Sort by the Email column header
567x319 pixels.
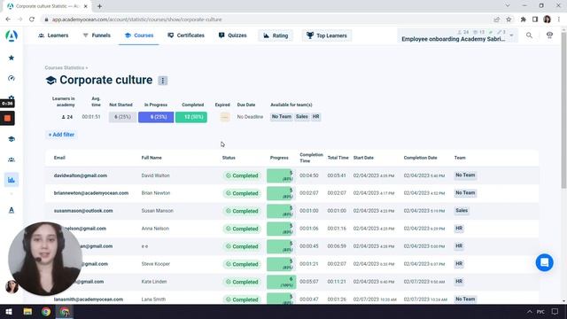(59, 158)
